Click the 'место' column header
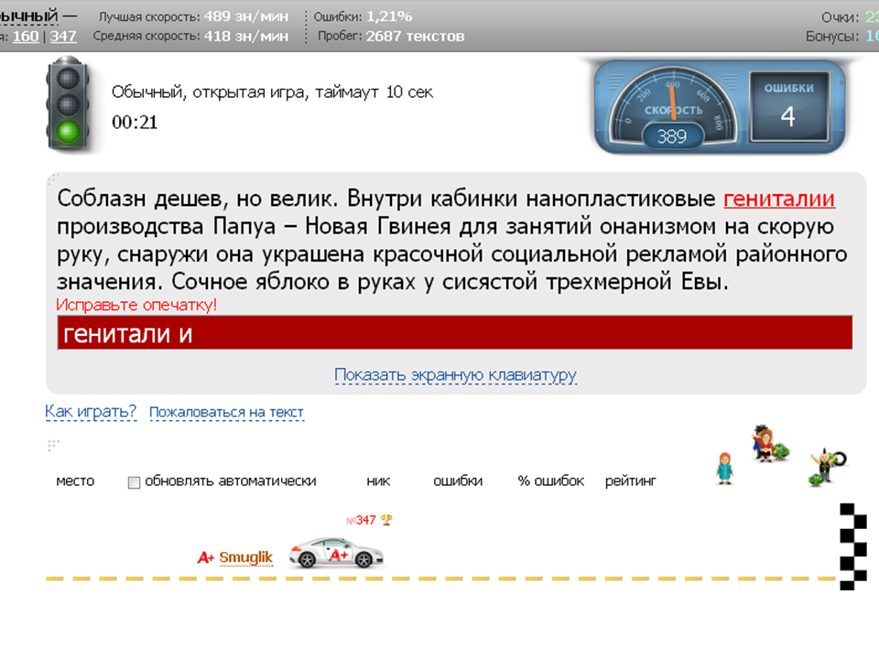Screen dimensions: 879x659 (75, 481)
